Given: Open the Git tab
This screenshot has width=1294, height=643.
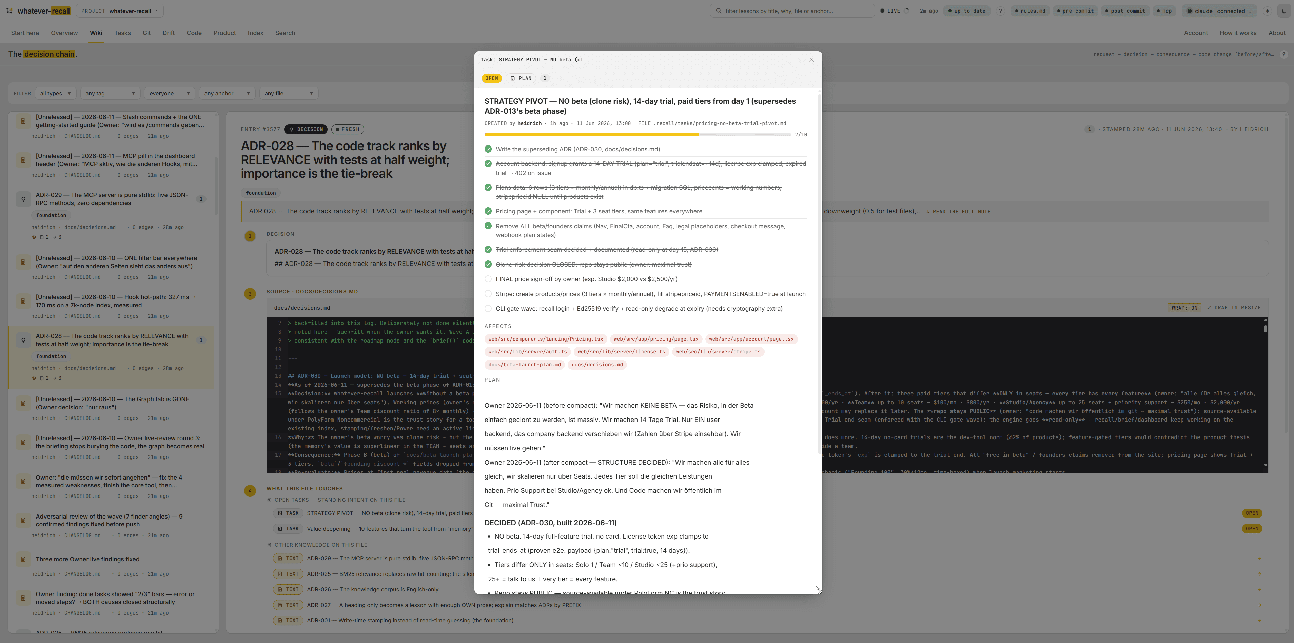Looking at the screenshot, I should click(147, 33).
